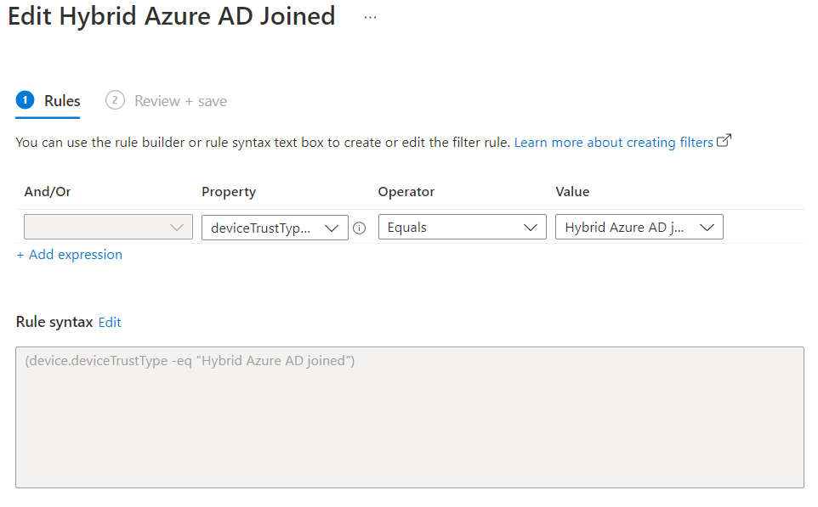The image size is (818, 507).
Task: Click the plus icon before Add expression
Action: pyautogui.click(x=20, y=256)
